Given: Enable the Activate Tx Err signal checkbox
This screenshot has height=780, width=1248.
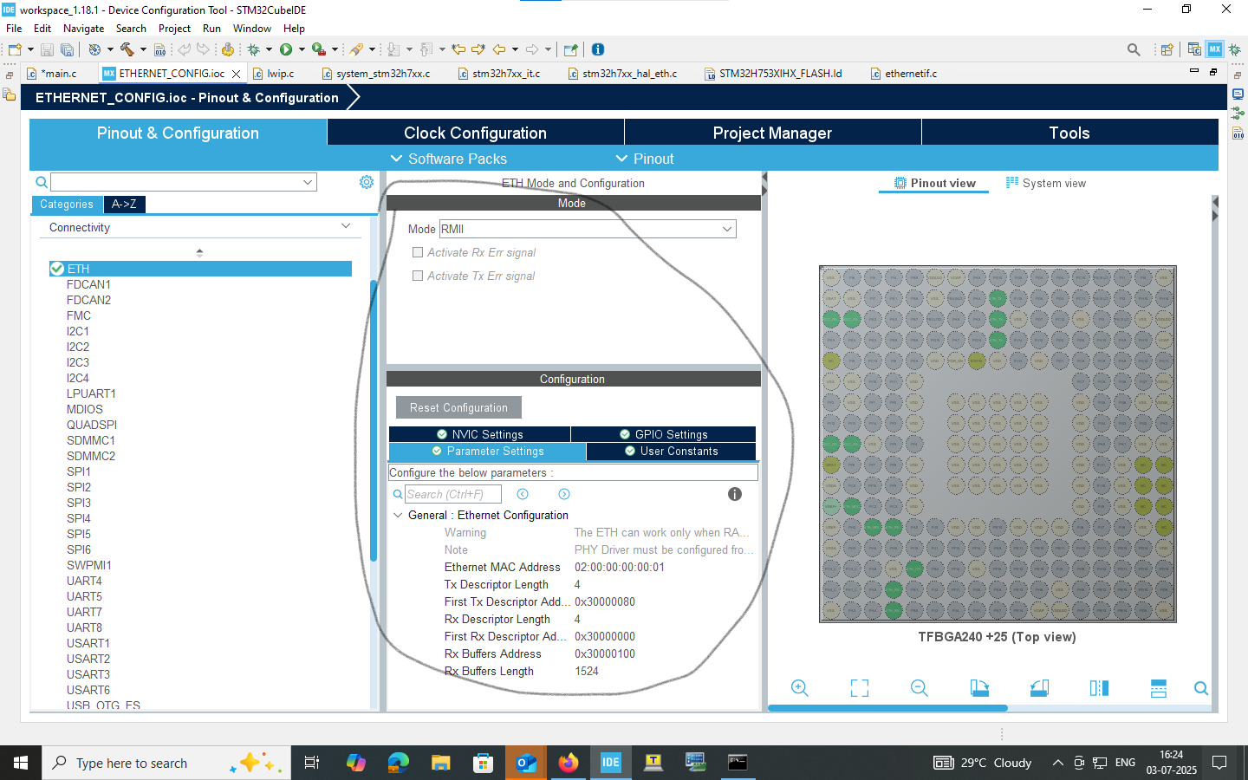Looking at the screenshot, I should coord(418,276).
